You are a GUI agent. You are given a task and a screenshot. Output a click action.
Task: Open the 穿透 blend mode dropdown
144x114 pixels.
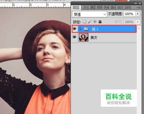tap(90, 14)
